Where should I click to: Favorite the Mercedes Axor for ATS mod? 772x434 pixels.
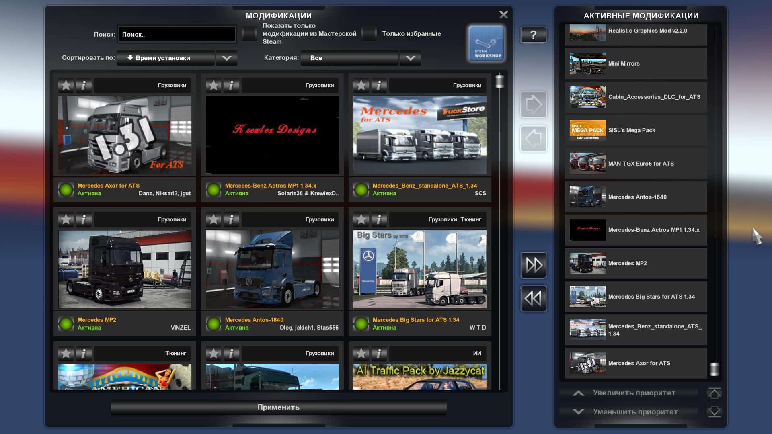coord(66,85)
